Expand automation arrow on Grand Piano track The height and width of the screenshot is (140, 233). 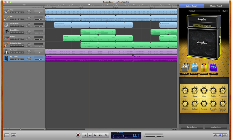[23, 33]
